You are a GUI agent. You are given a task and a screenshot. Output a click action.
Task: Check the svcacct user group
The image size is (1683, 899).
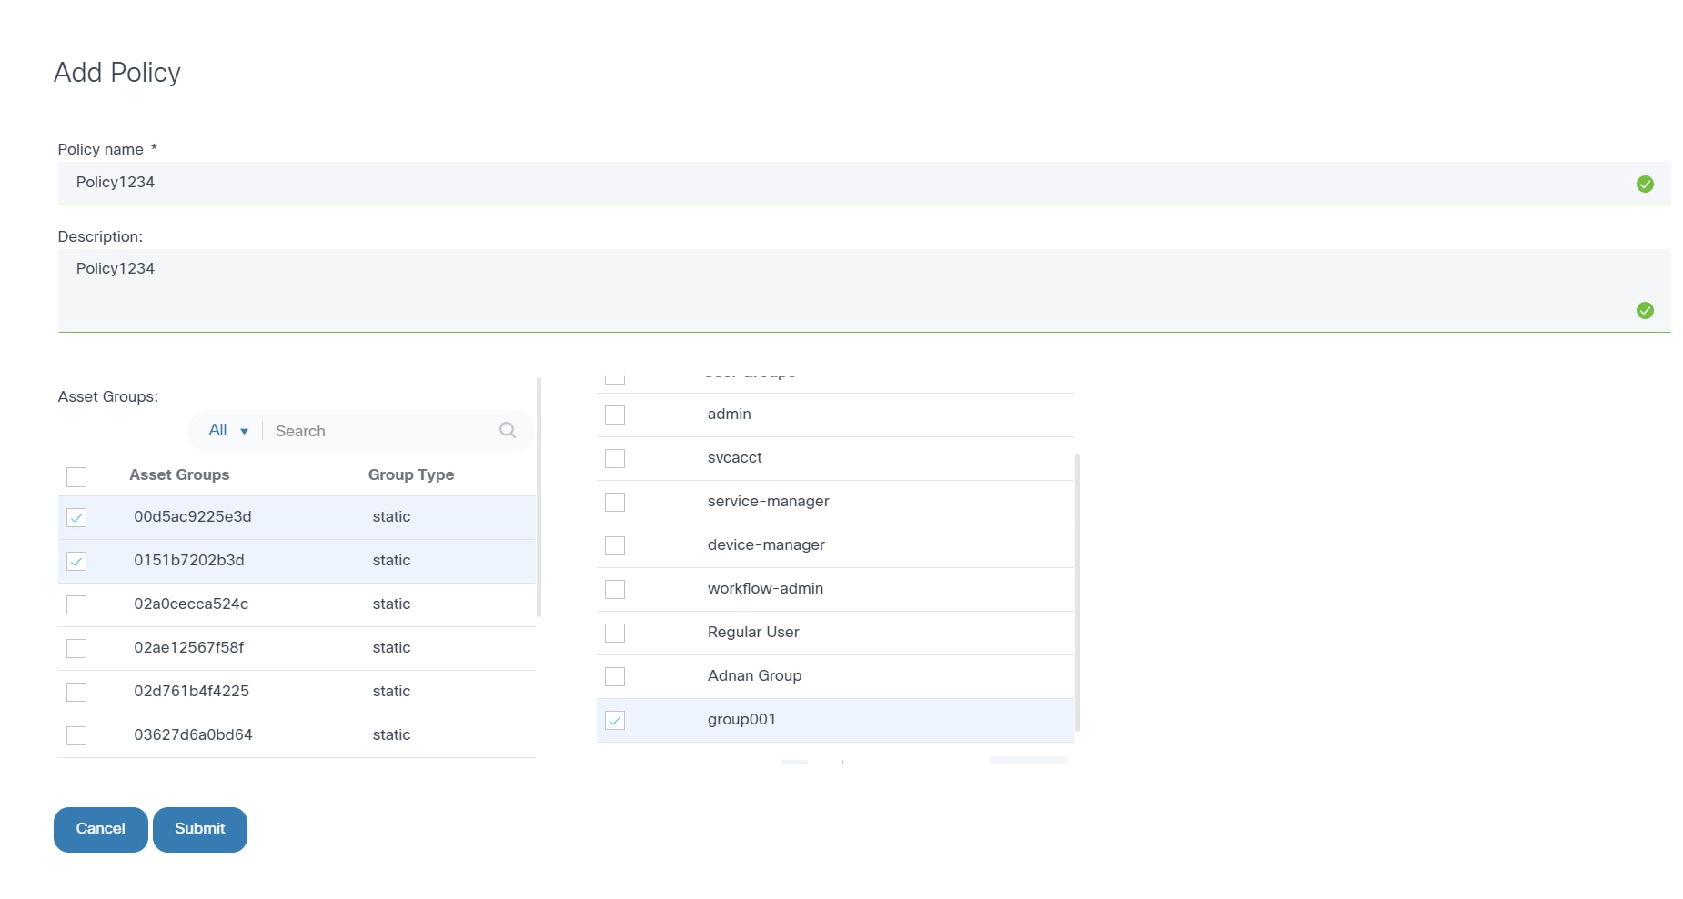tap(615, 458)
